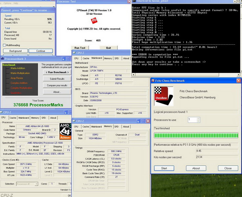Click Run Test in Processor Test

point(80,48)
